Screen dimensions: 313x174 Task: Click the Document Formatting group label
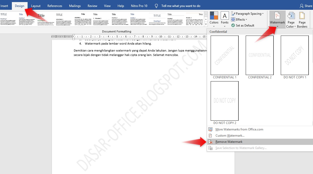(117, 31)
